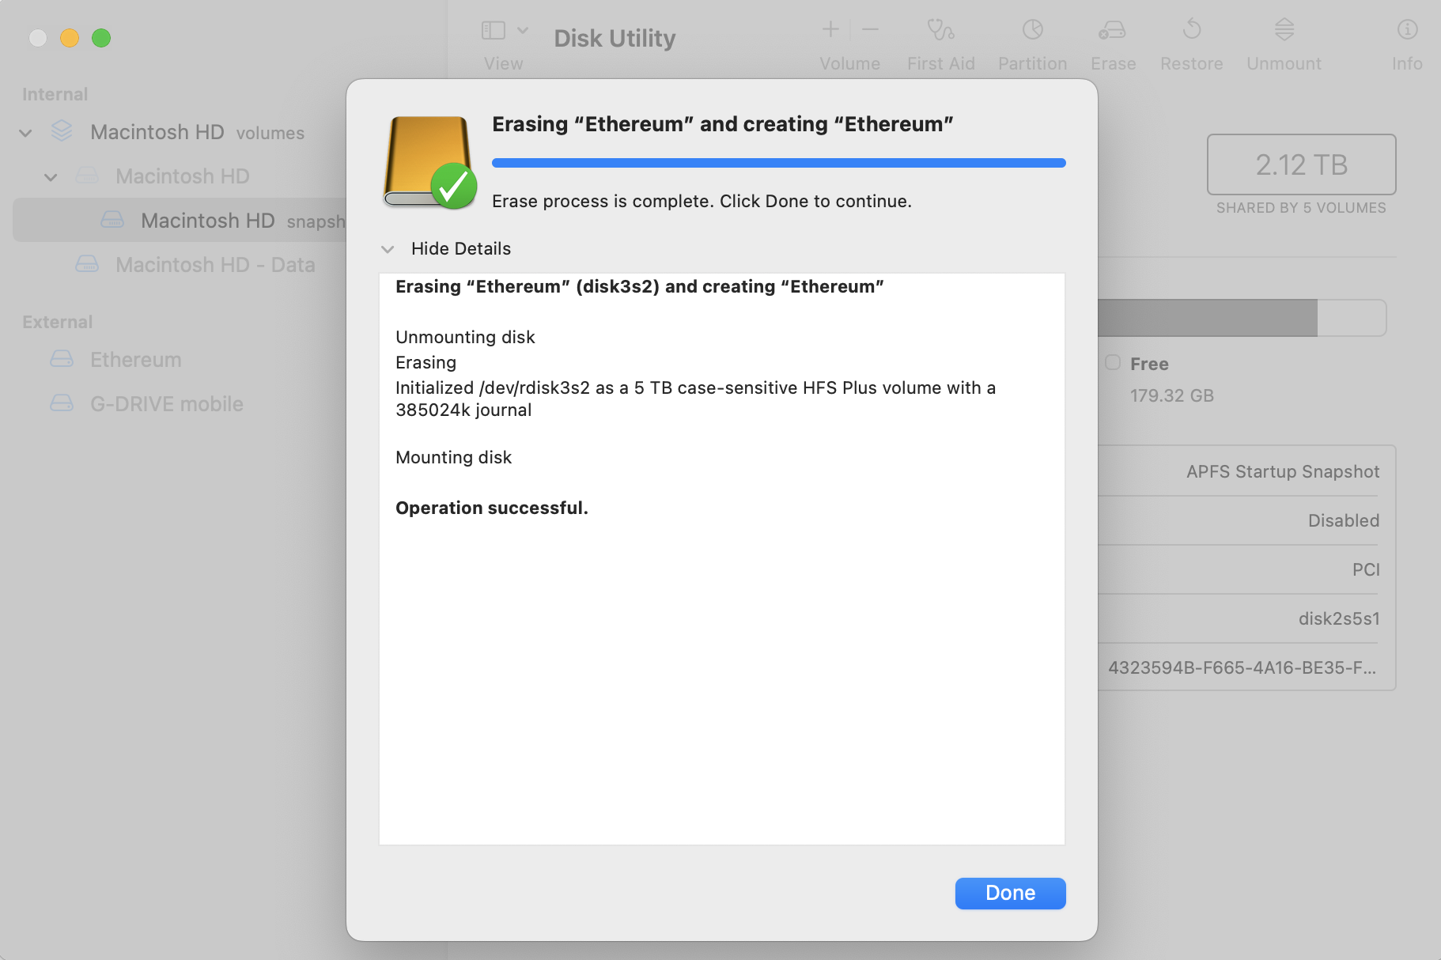Screen dimensions: 1441x960
Task: Collapse Macintosh HD volumes container
Action: tap(25, 133)
